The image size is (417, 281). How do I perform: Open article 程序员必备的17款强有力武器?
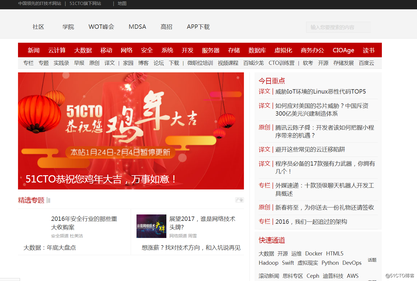pos(325,168)
